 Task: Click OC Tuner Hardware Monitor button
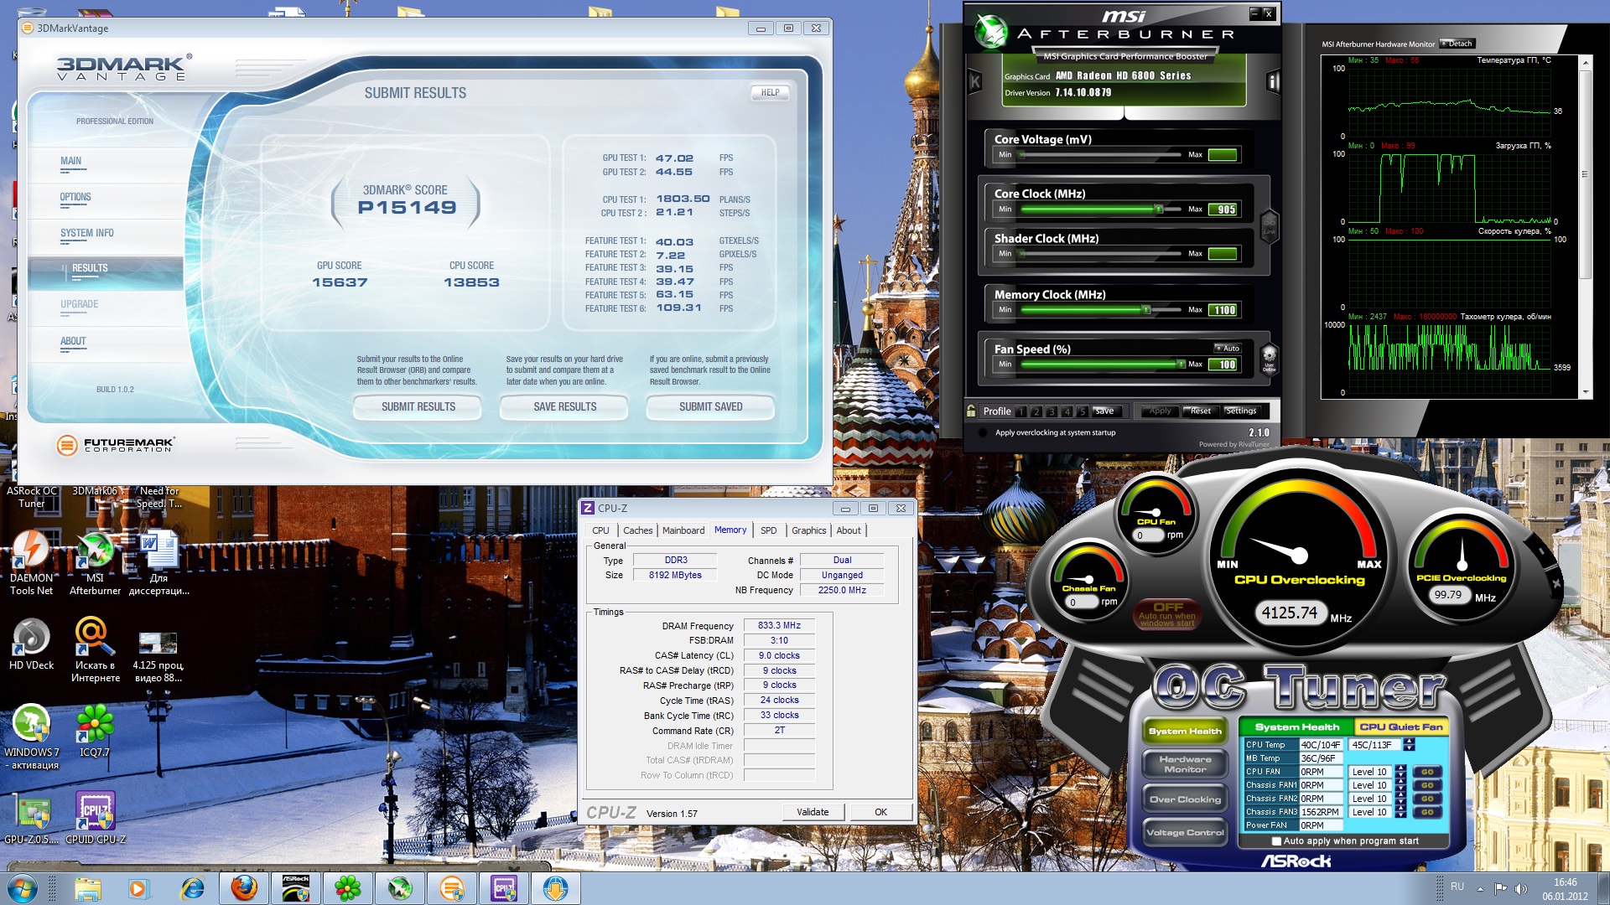pos(1185,764)
